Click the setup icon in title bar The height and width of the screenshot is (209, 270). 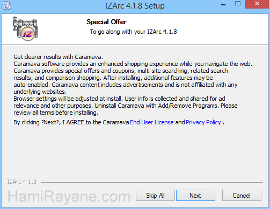tap(7, 5)
